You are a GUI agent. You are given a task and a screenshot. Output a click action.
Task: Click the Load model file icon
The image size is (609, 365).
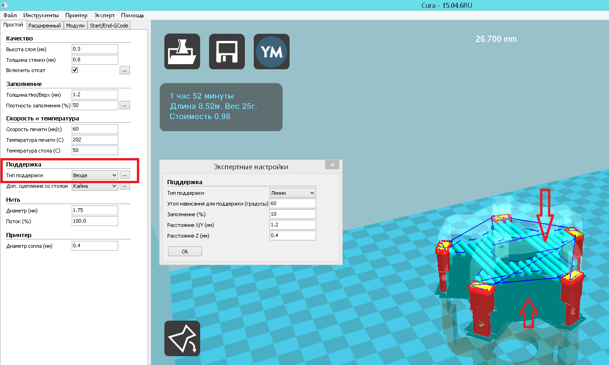pyautogui.click(x=182, y=52)
